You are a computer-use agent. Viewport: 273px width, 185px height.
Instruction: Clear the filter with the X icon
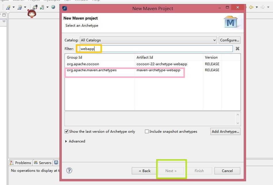click(237, 49)
